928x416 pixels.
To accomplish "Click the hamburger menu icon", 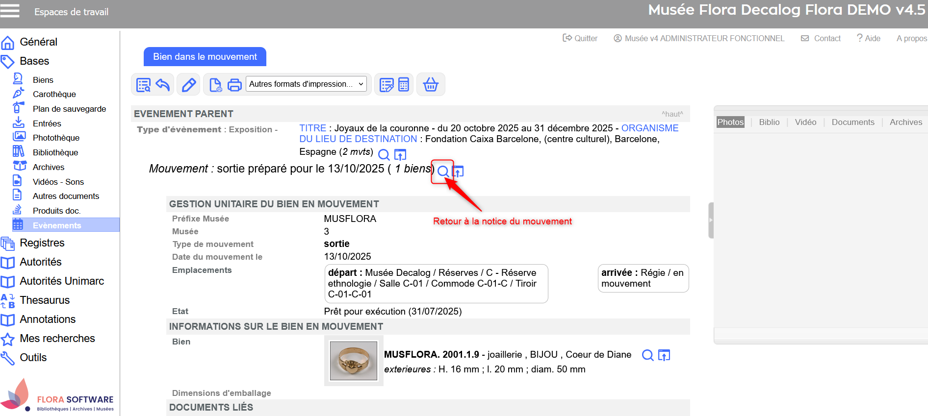I will click(x=10, y=11).
